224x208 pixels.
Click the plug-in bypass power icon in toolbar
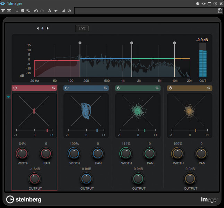(x=69, y=11)
